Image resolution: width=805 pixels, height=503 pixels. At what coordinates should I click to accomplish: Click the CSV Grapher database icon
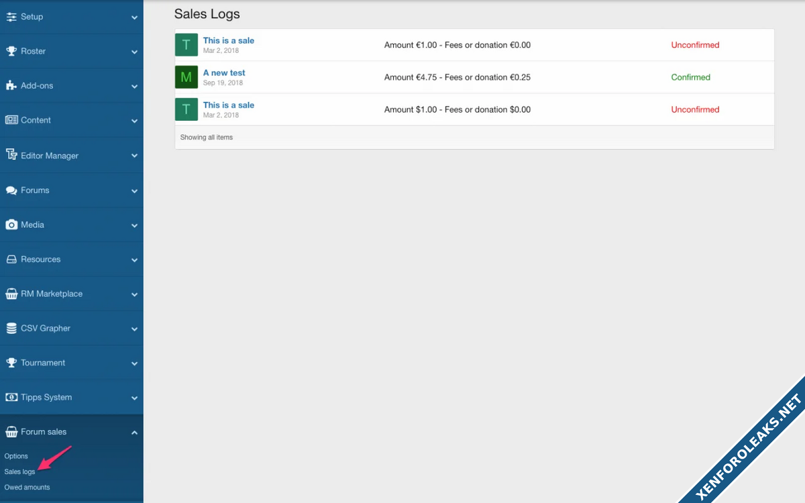tap(11, 329)
